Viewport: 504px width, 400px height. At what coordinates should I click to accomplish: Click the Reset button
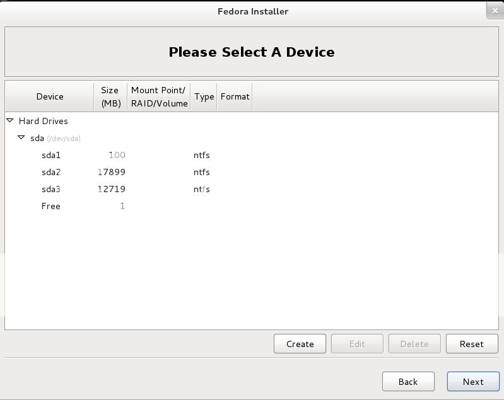tap(472, 344)
